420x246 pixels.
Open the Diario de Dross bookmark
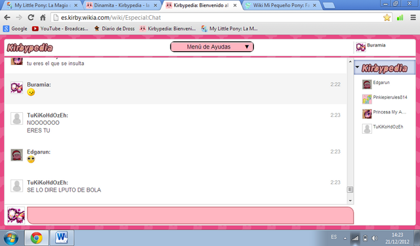(115, 29)
